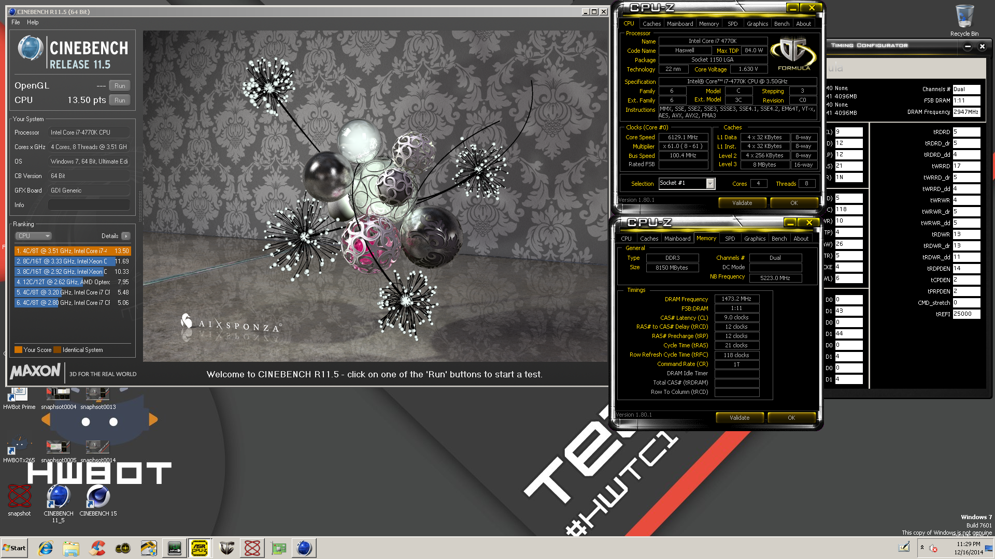Click OK in the CPU-Z window showing the Memory tab
Viewport: 995px width, 559px height.
tap(791, 418)
